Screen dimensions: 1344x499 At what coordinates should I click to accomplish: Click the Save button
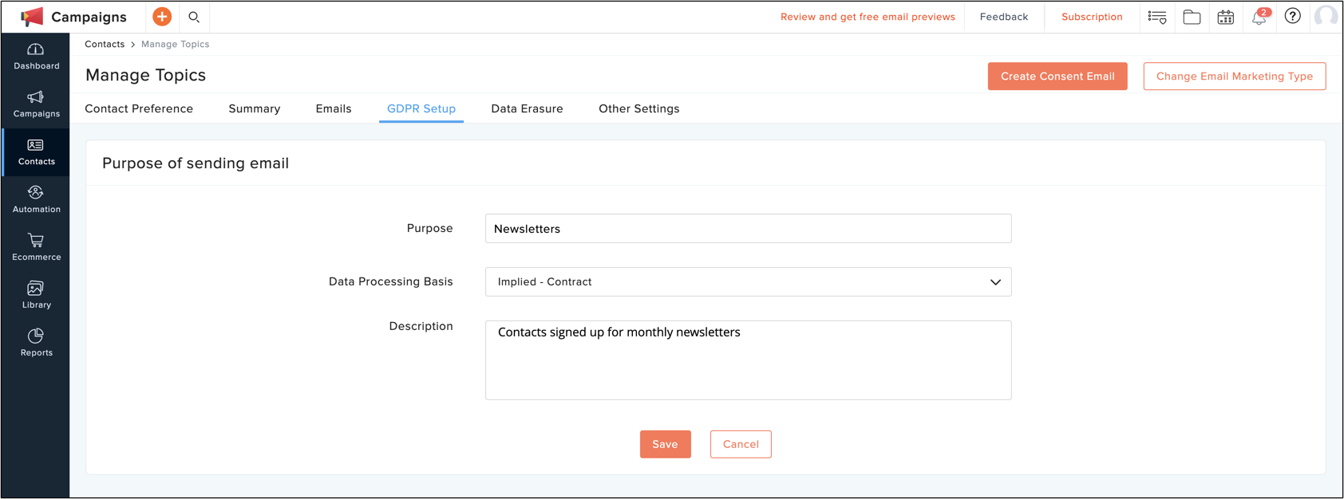point(665,444)
